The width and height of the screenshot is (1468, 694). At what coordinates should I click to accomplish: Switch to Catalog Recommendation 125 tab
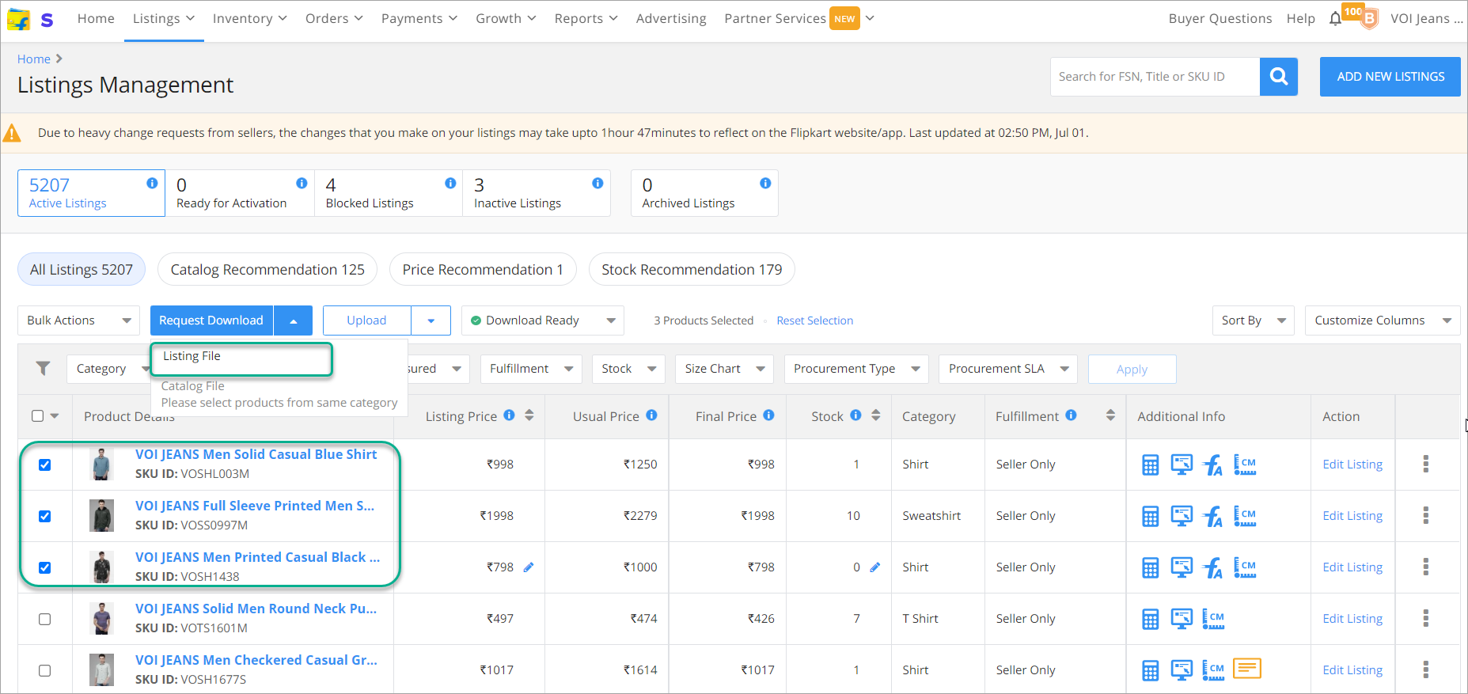tap(267, 270)
